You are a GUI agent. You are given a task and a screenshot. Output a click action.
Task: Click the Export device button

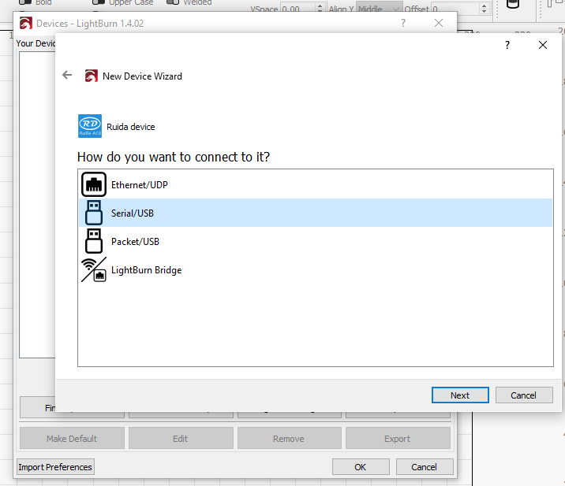[398, 439]
